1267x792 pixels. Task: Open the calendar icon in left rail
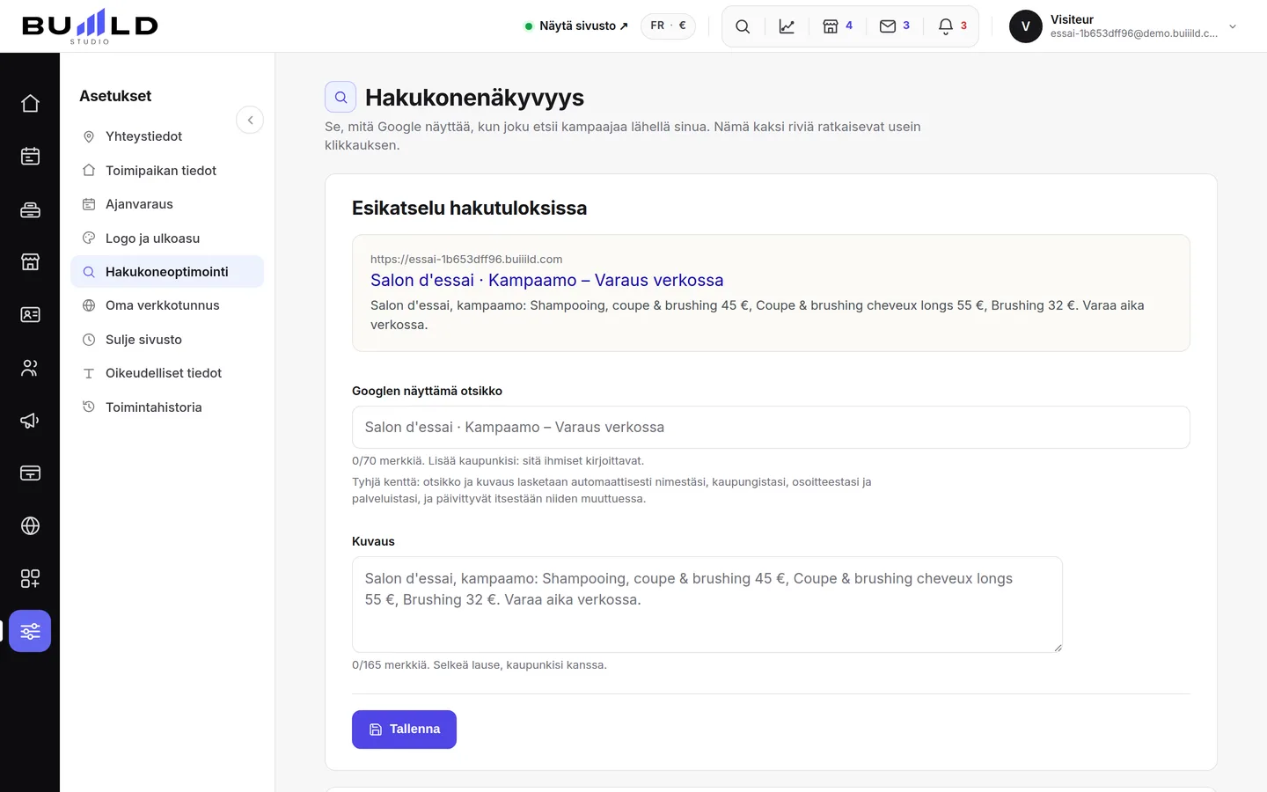[30, 156]
